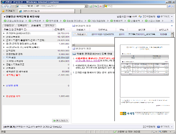Click the green check of 근로소득자 정보 step

(x=5, y=21)
